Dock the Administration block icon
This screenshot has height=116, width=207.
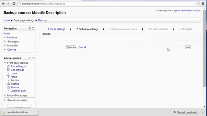33,58
